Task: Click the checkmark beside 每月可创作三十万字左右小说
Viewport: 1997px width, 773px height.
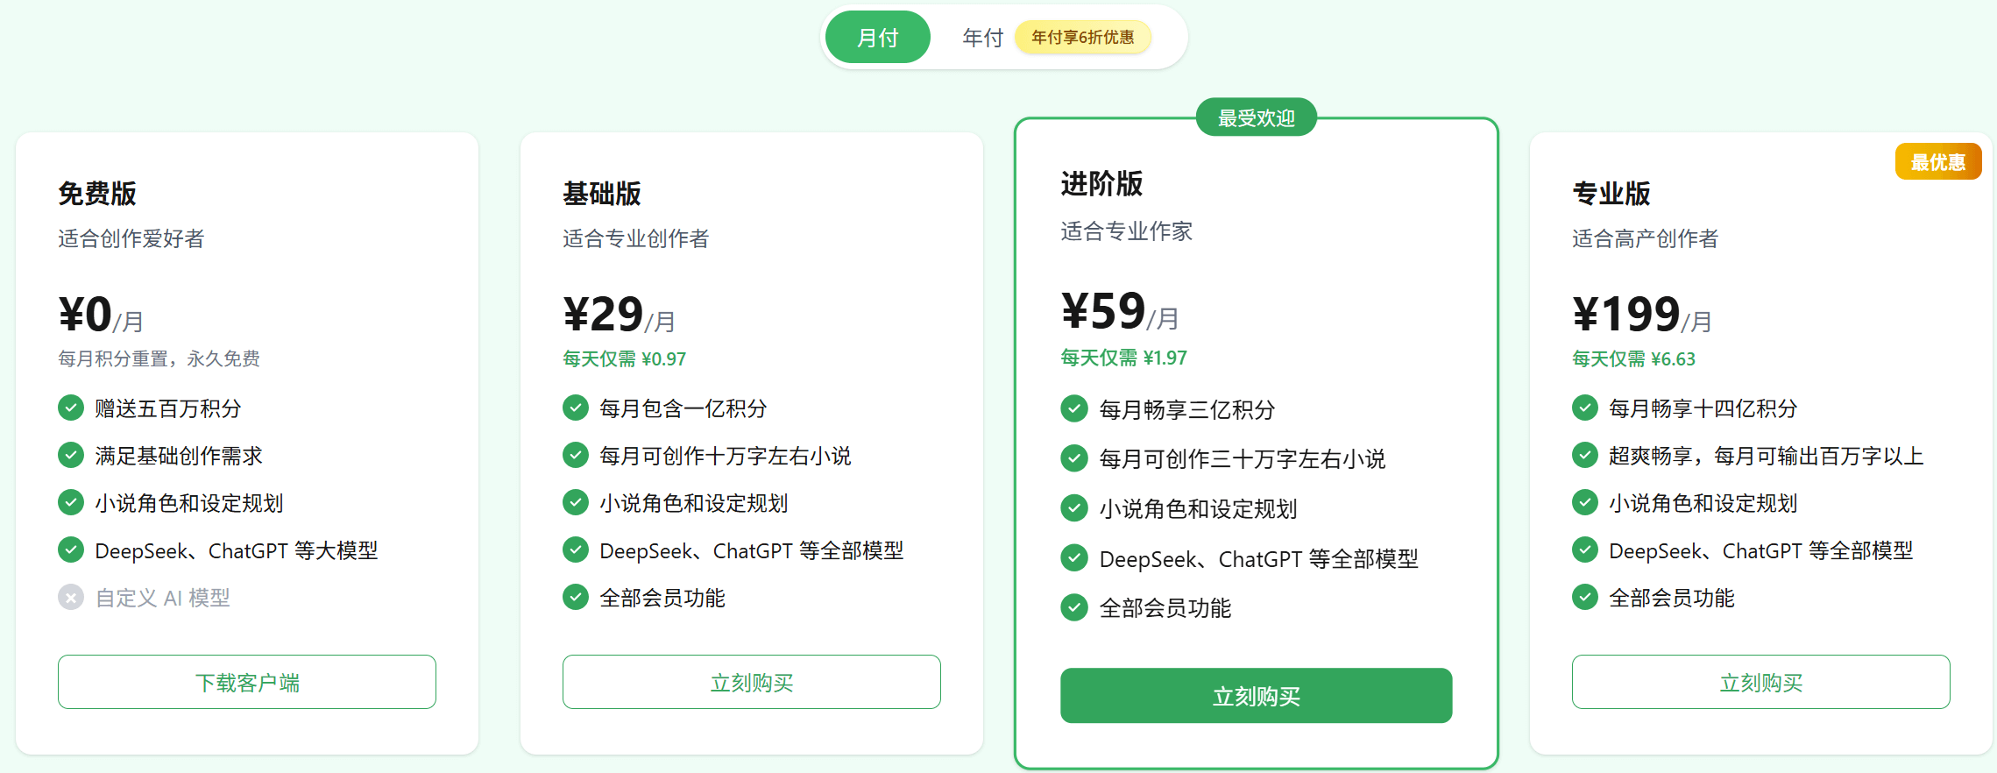Action: coord(1074,458)
